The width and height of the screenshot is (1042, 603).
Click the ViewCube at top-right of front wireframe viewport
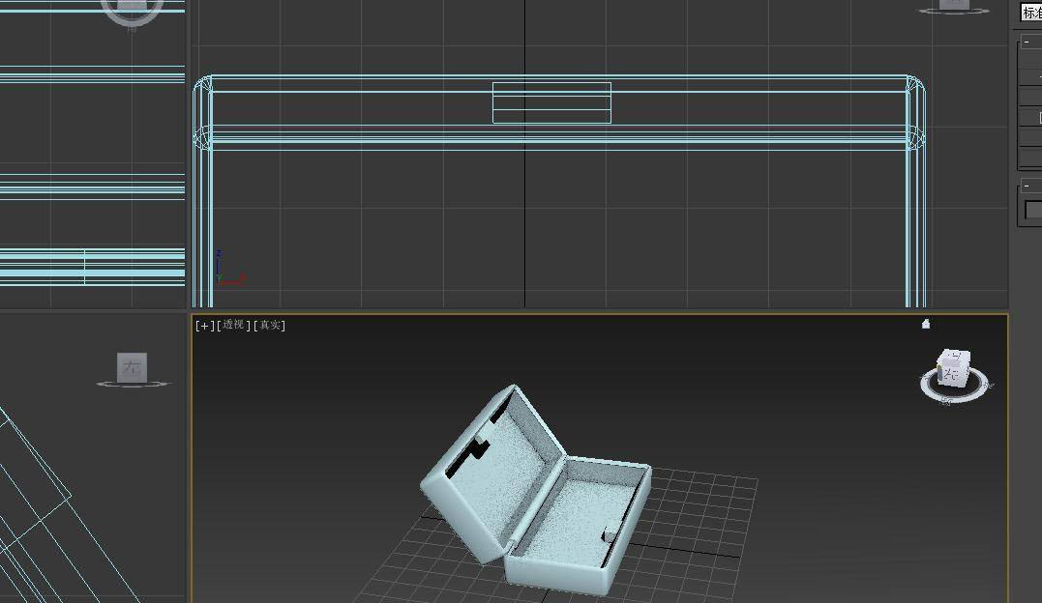(954, 6)
